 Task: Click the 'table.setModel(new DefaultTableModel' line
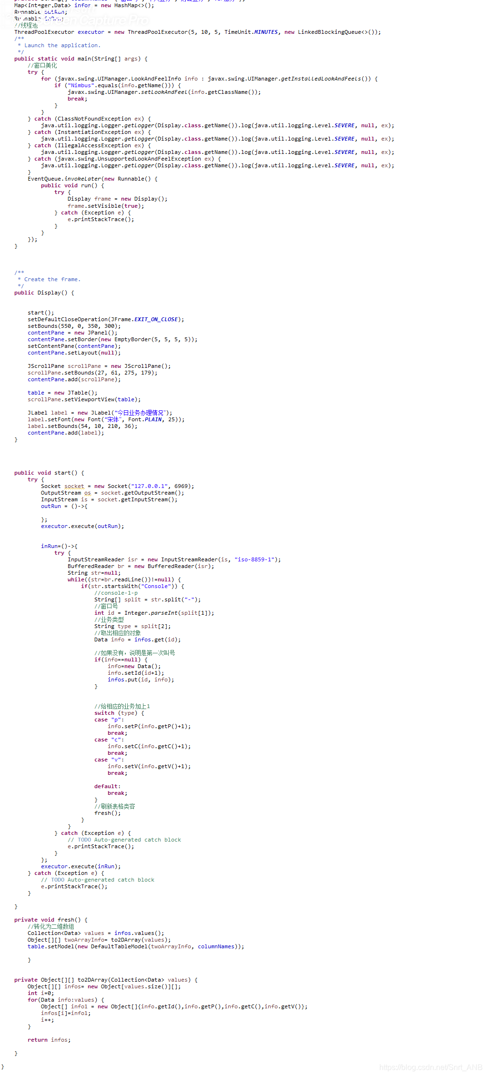tap(136, 946)
